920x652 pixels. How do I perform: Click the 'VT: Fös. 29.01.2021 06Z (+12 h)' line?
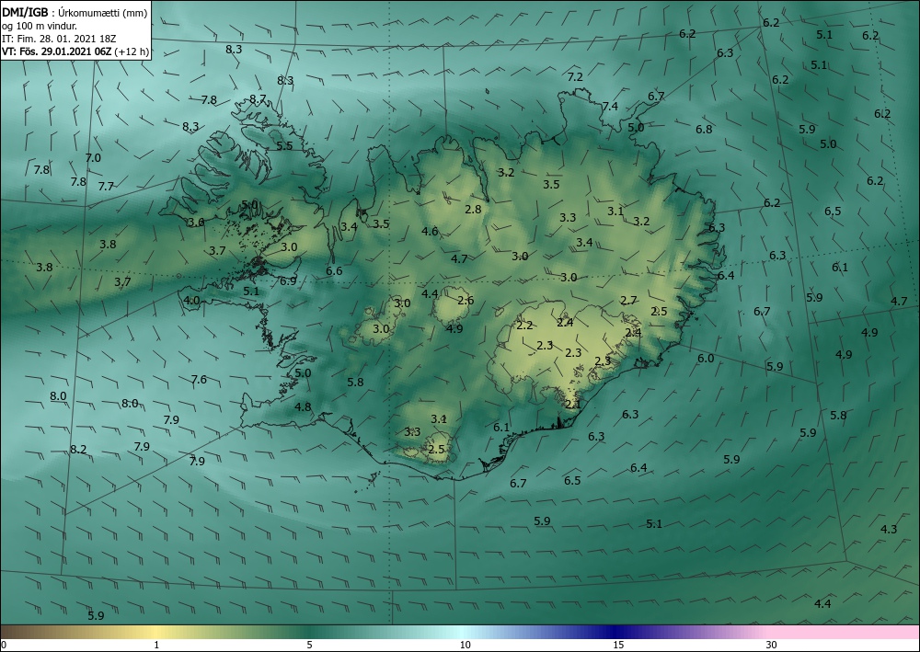[75, 51]
